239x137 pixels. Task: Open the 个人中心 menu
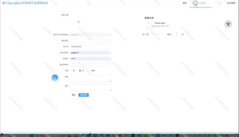[202, 3]
